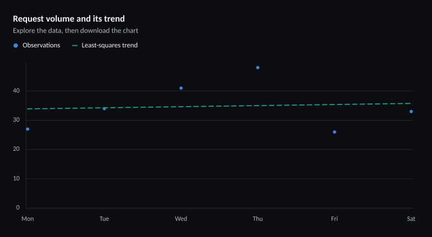The image size is (432, 237).
Task: Select the Monday observation data point
Action: pos(28,129)
